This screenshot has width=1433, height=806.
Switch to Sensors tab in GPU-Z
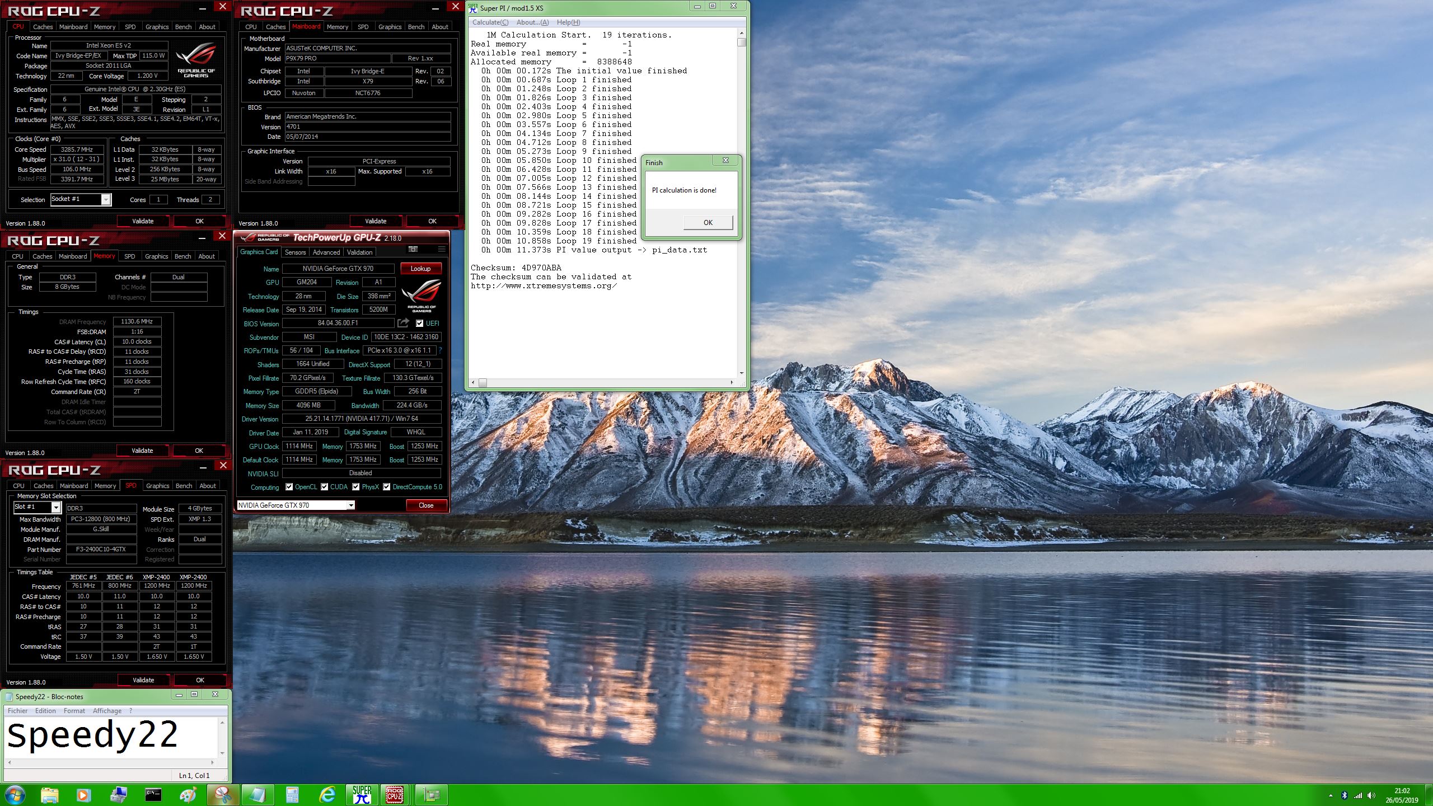coord(295,252)
